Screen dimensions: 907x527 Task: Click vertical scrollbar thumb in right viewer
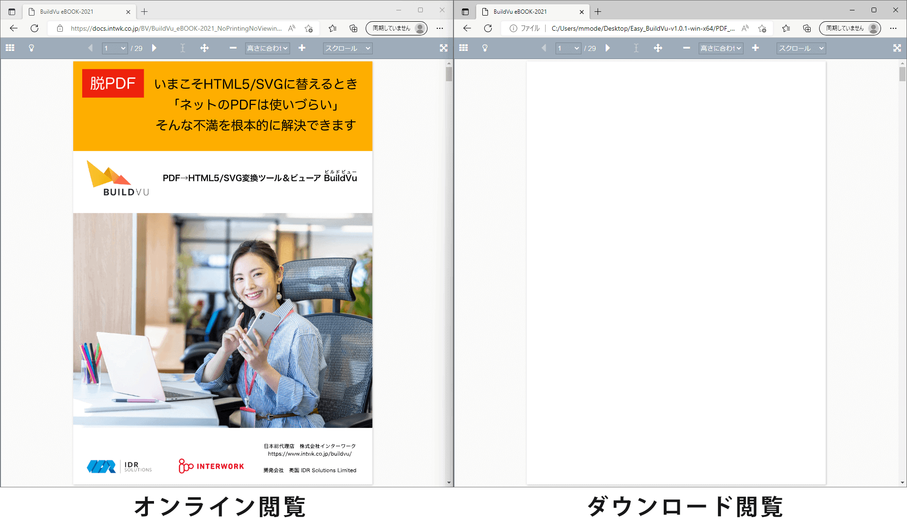click(902, 74)
